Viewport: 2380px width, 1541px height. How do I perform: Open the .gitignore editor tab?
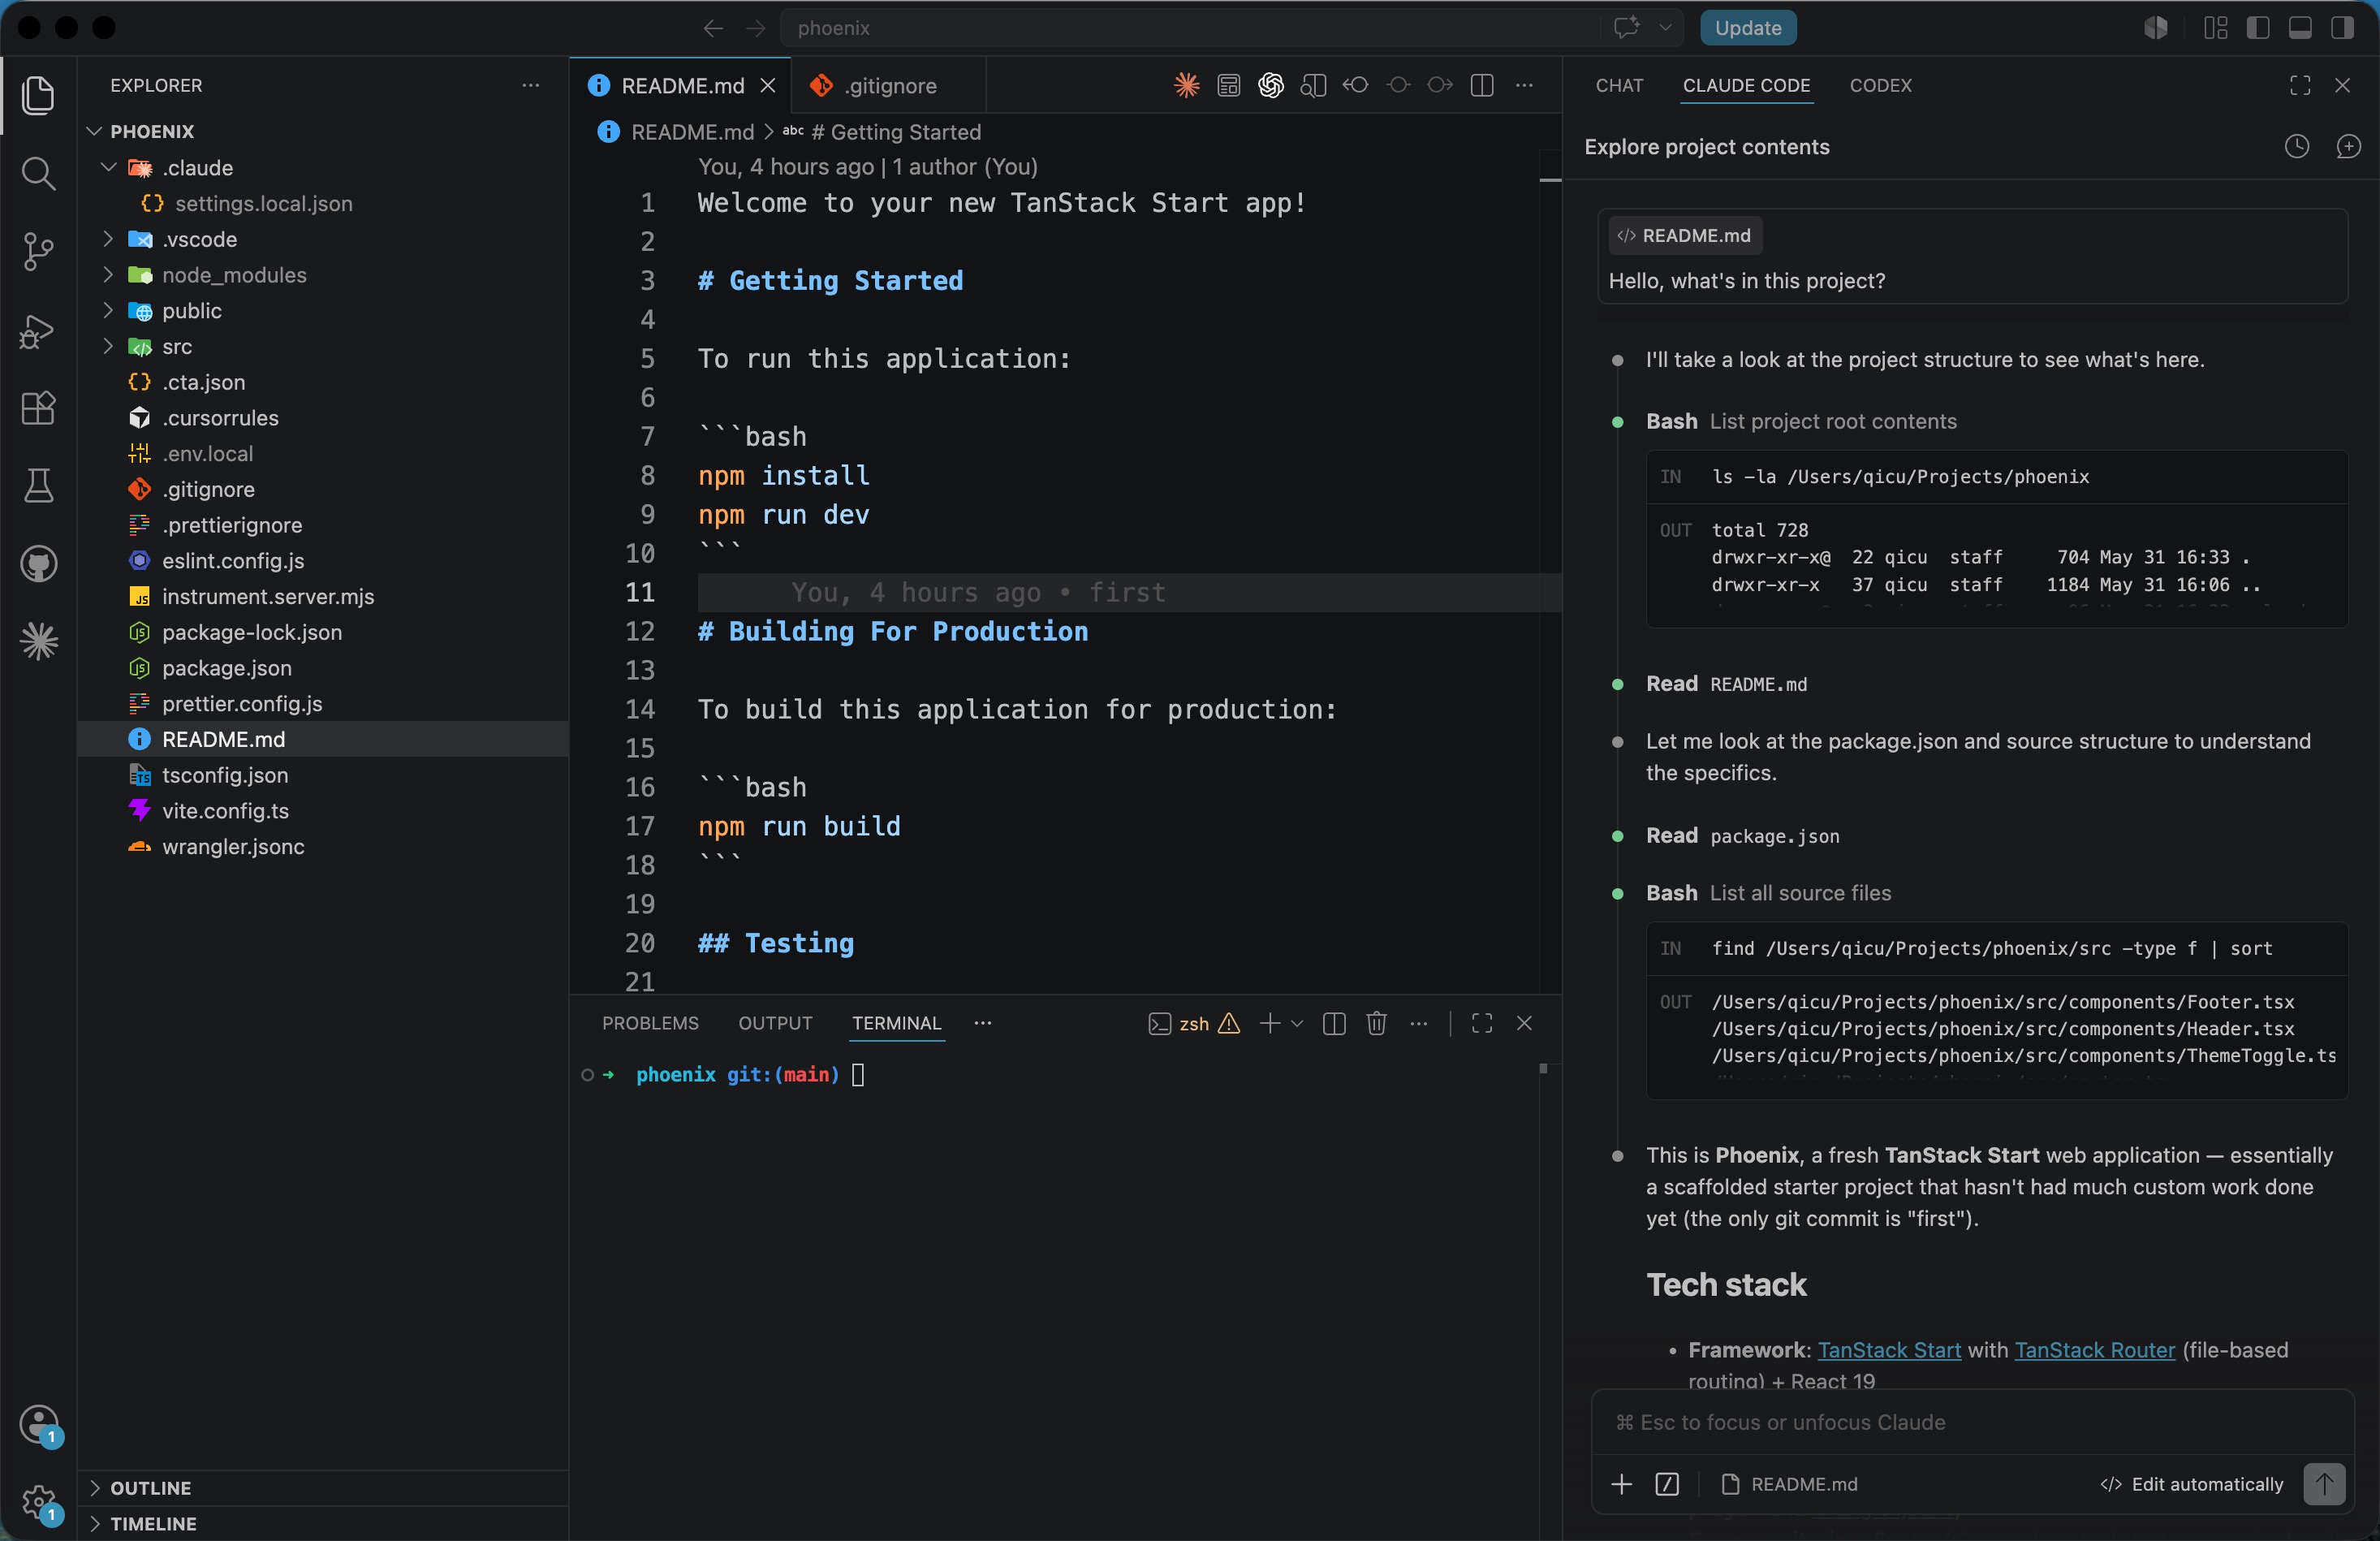tap(888, 86)
